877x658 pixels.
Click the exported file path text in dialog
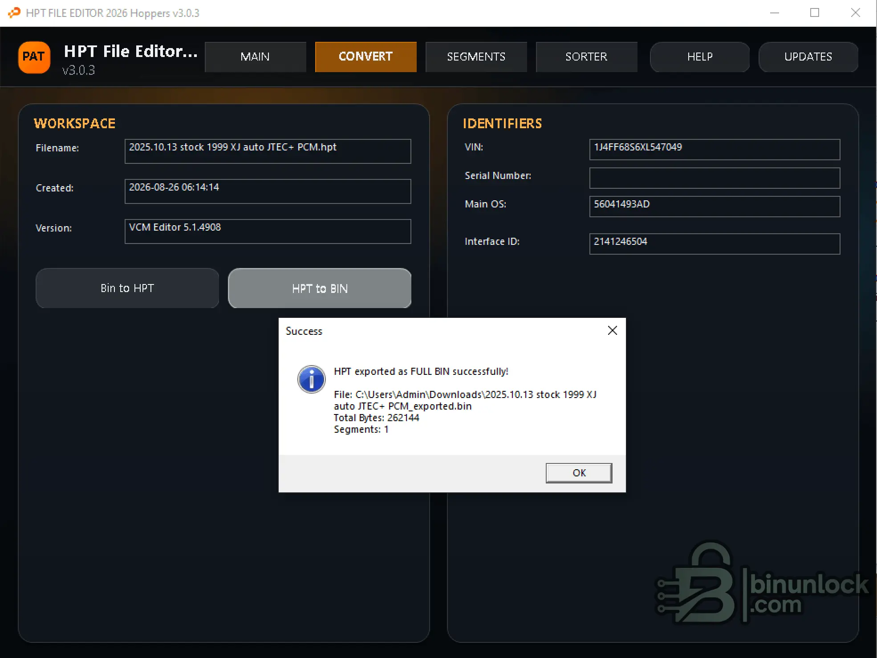(x=465, y=400)
